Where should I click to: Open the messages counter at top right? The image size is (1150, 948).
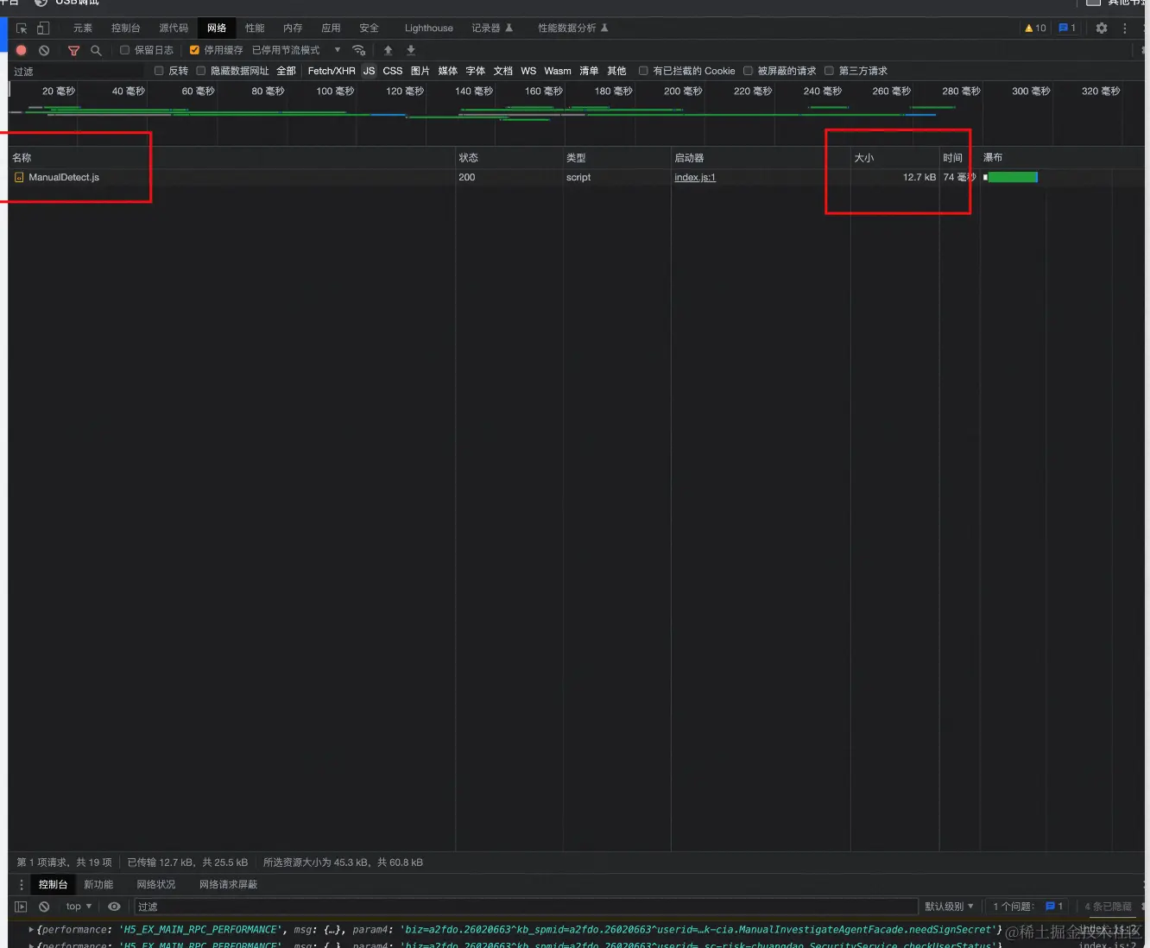click(1067, 28)
